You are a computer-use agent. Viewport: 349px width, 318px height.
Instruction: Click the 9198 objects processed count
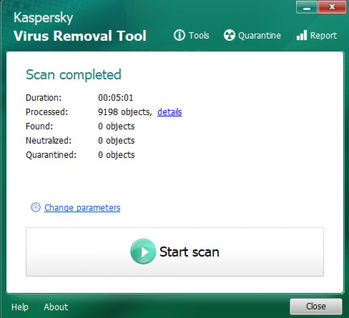point(124,112)
